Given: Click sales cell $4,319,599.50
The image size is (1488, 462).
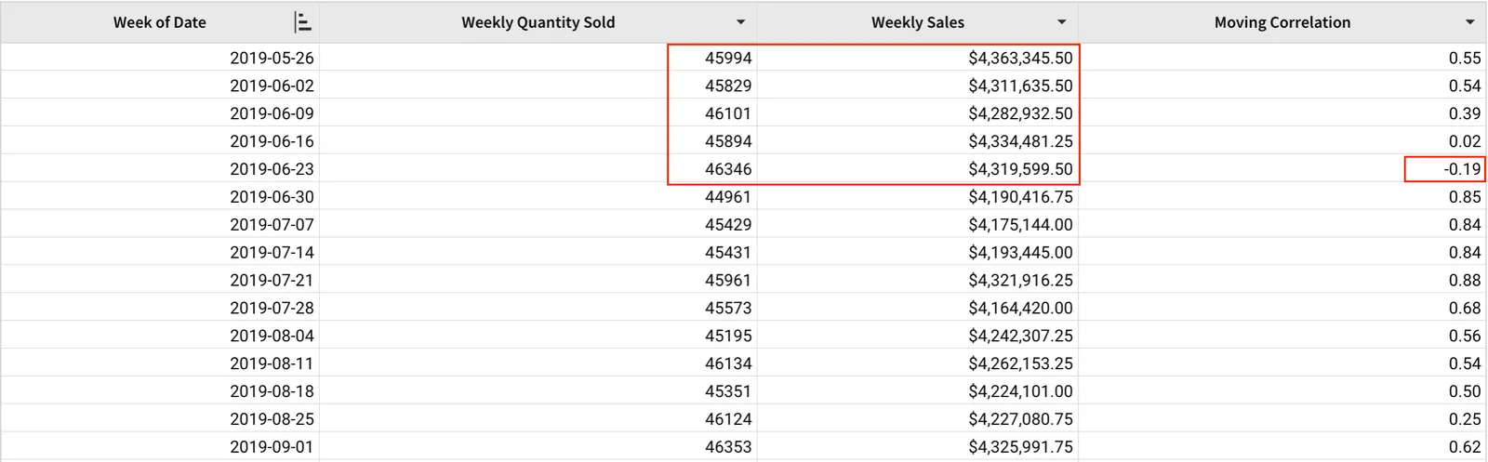Looking at the screenshot, I should coord(918,169).
